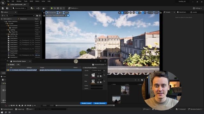
Task: Open the Edit menu
Action: click(13, 1)
